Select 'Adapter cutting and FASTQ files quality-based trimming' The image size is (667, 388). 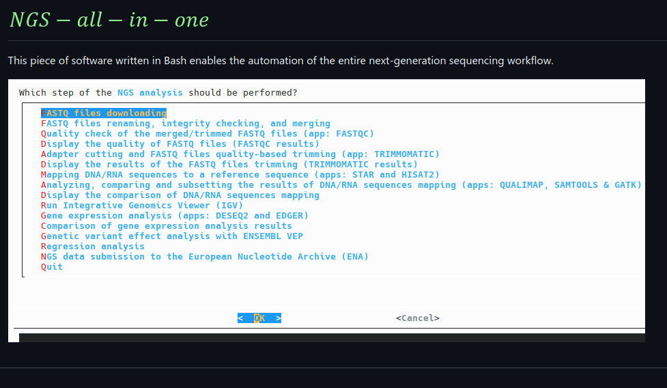click(x=240, y=154)
